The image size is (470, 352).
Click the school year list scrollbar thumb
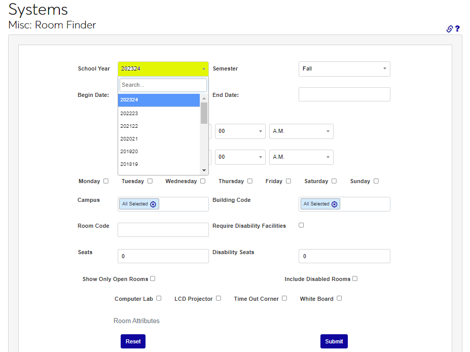coord(204,113)
